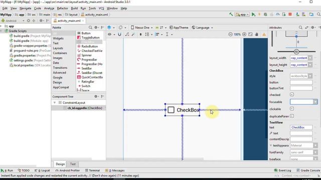Open the Terminal tool window
This screenshot has height=180, width=321.
point(92,170)
